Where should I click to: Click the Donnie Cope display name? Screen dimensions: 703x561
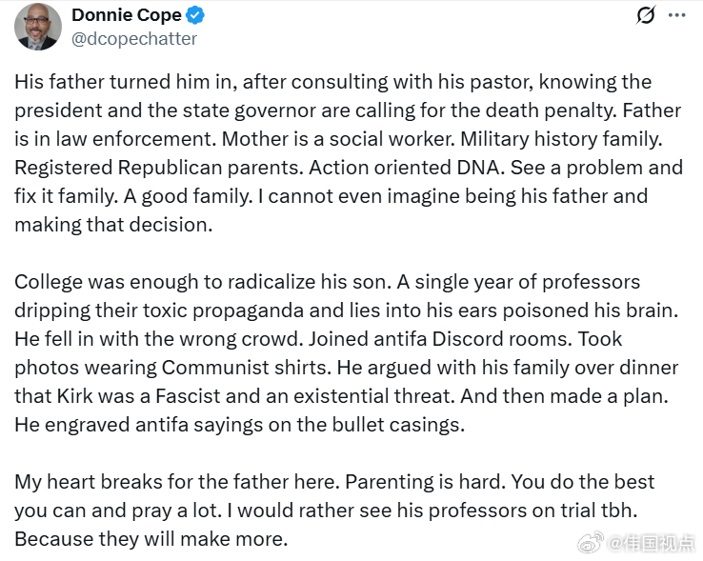coord(127,15)
